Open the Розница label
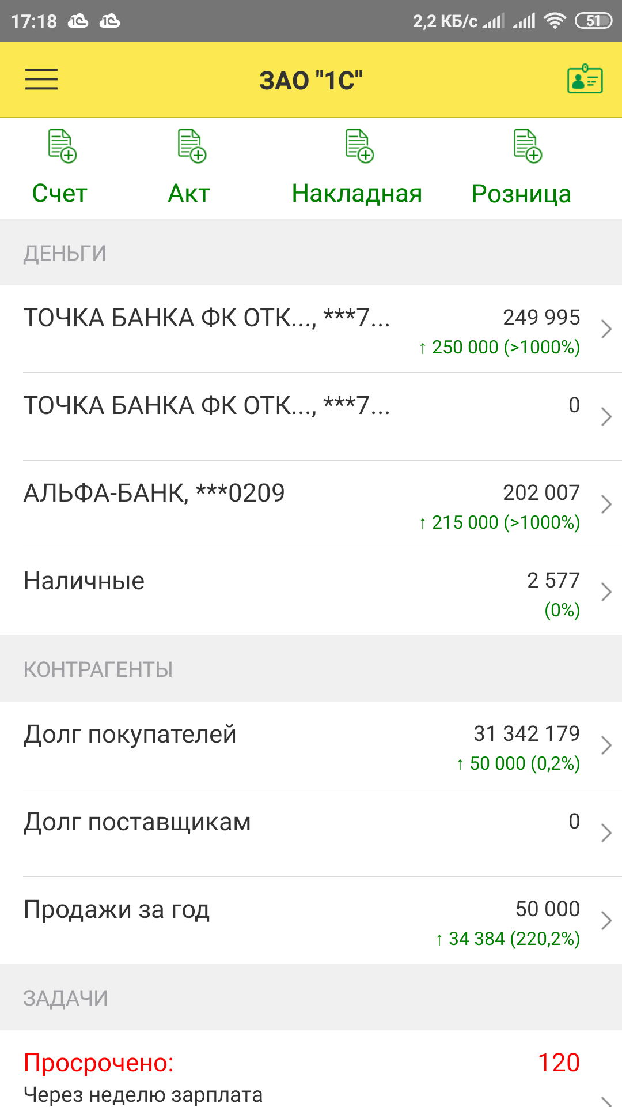The image size is (622, 1107). coord(521,194)
